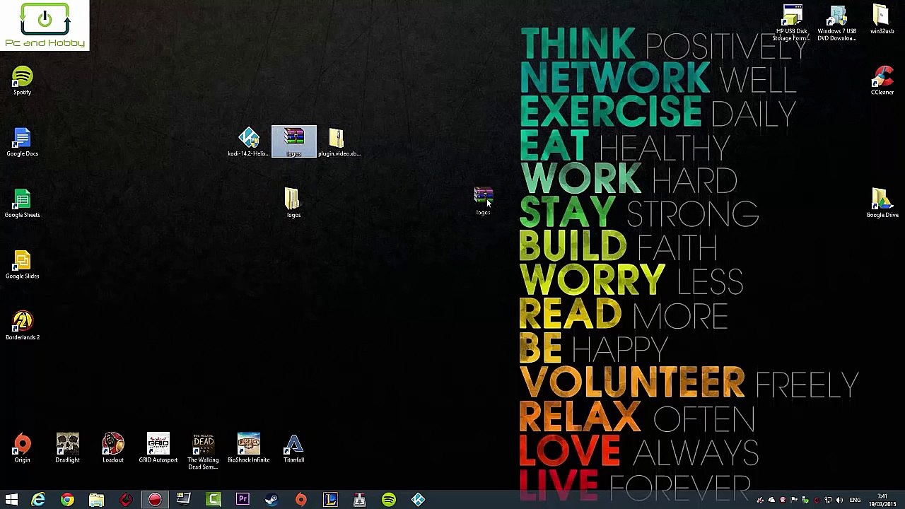
Task: Launch the Borderlands 2 shortcut
Action: 22,327
